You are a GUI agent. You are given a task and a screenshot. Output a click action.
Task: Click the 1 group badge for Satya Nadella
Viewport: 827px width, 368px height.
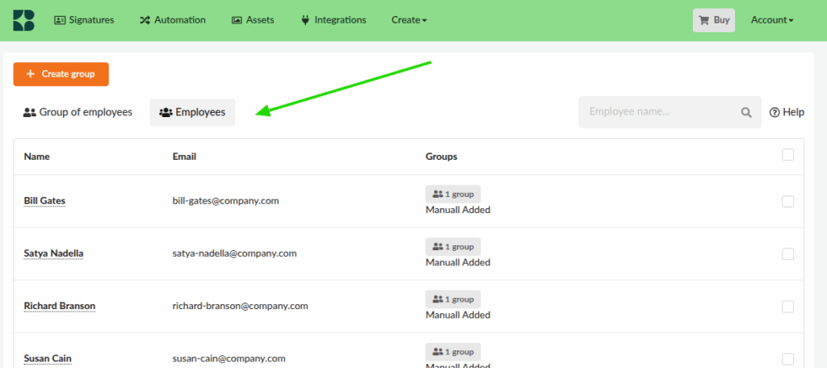click(453, 246)
